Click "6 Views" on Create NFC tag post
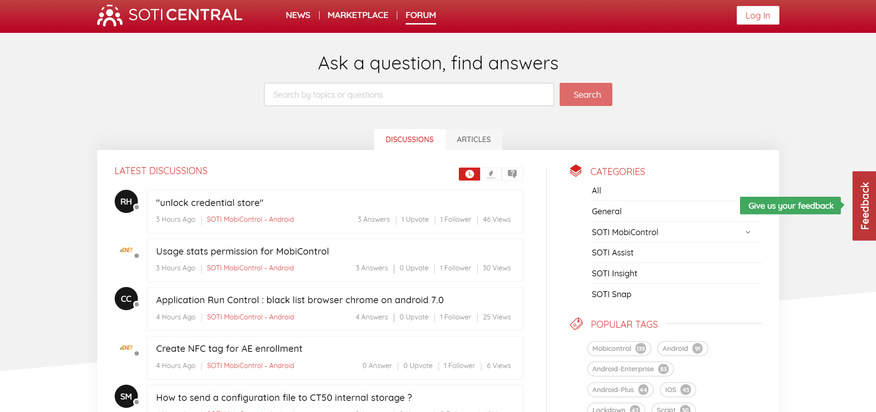876x412 pixels. click(499, 366)
